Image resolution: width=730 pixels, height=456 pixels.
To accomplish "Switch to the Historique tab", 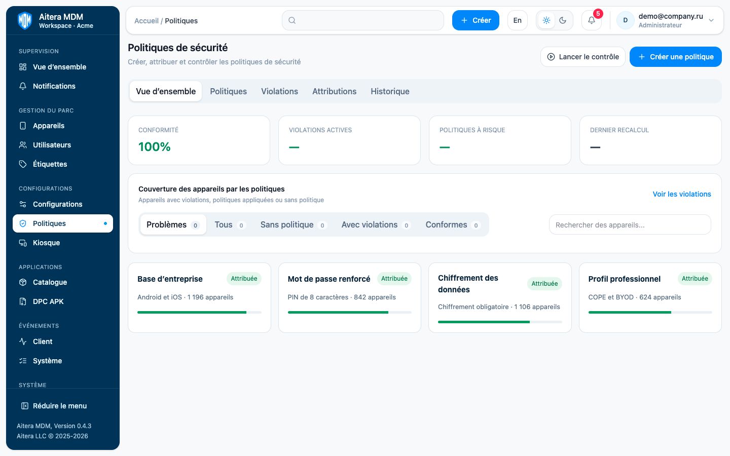I will point(390,91).
